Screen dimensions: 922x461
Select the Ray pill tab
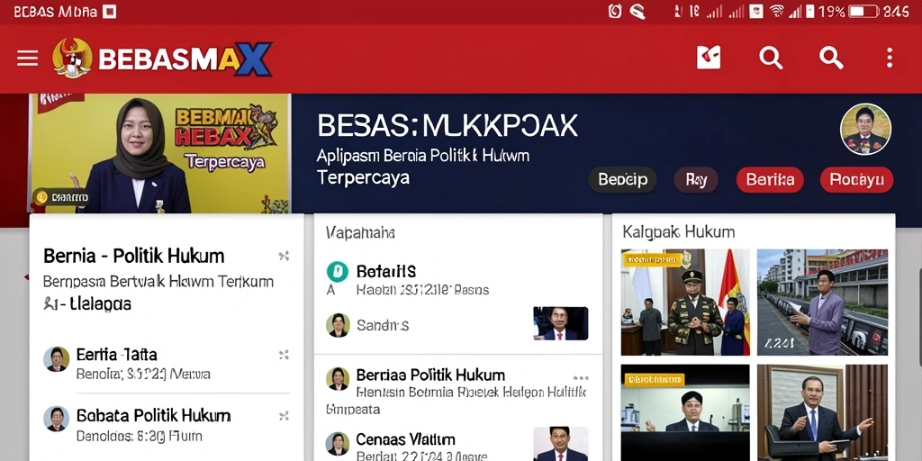click(x=696, y=180)
